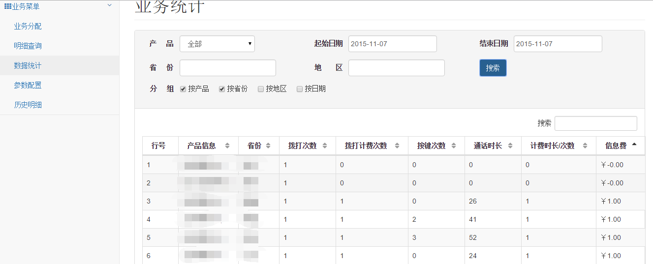
Task: Uncheck the 按省份 grouping checkbox
Action: (222, 89)
